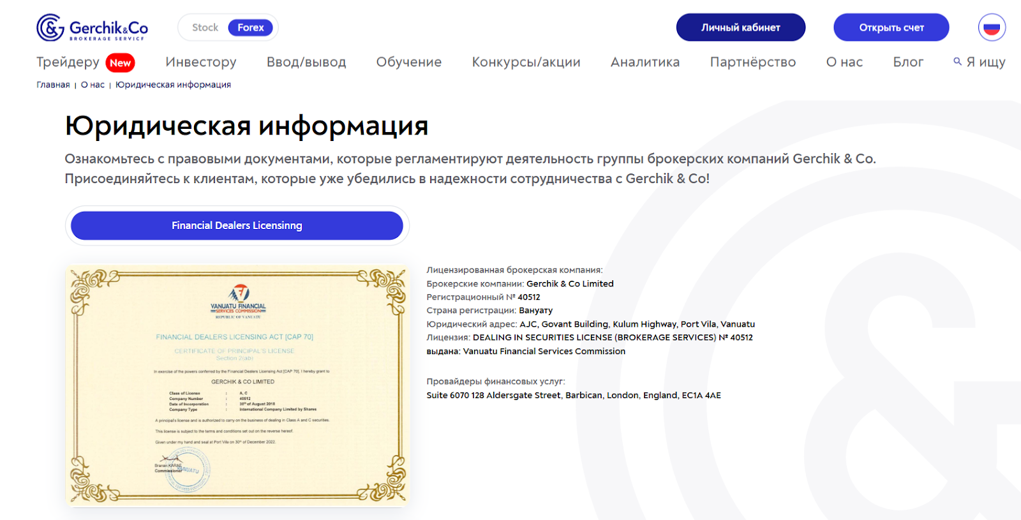
Task: Expand the Инвестору menu
Action: (200, 62)
